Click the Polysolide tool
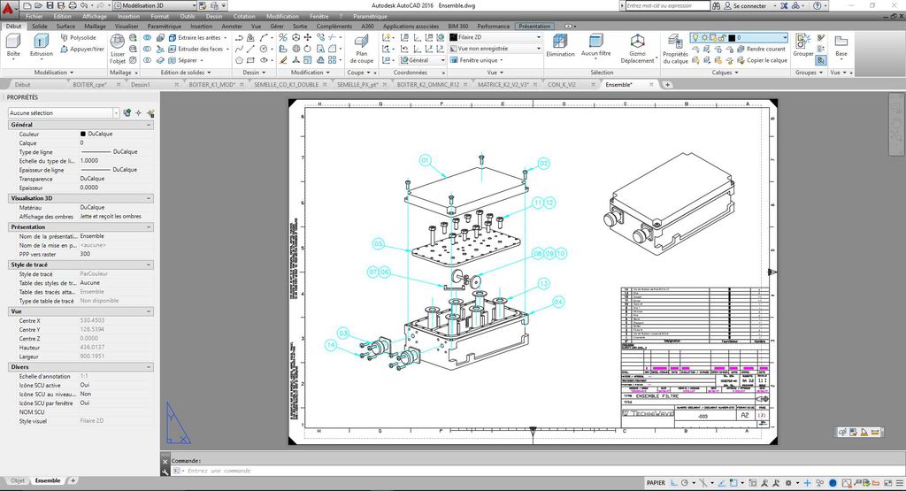 pos(78,38)
